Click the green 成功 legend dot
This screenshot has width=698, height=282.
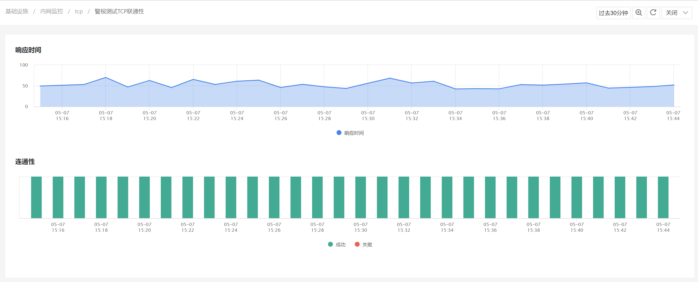pos(331,244)
